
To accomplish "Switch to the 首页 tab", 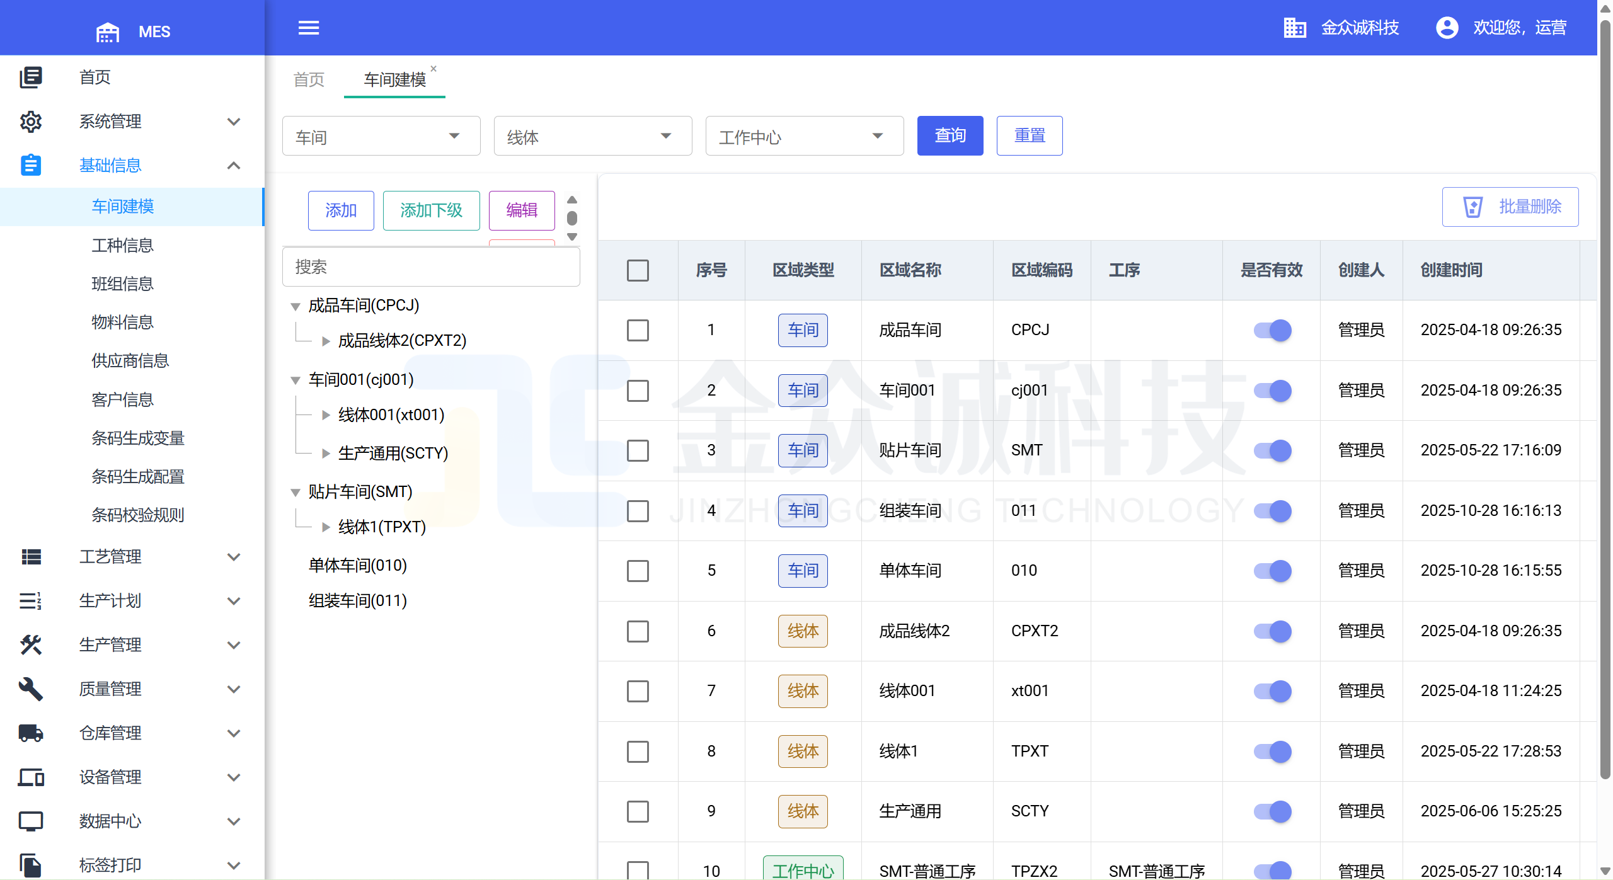I will coord(309,80).
